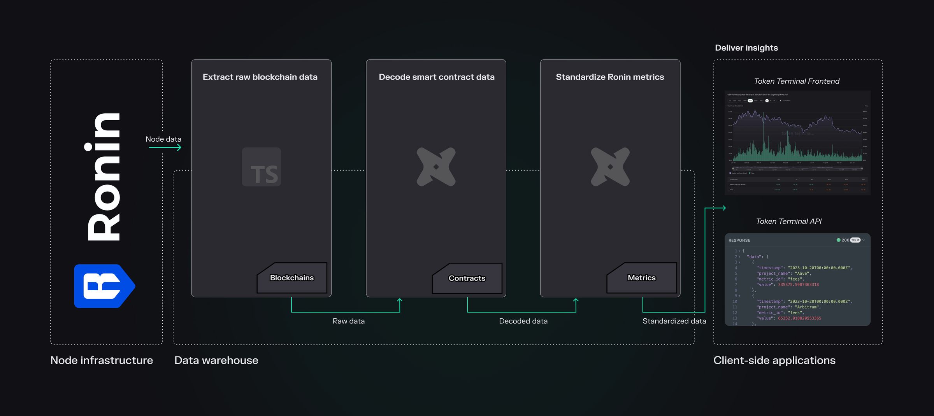
Task: Click the Raw data label
Action: coord(349,321)
